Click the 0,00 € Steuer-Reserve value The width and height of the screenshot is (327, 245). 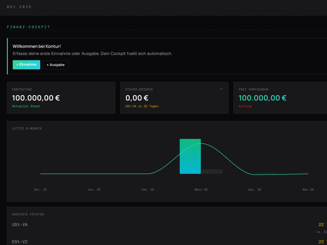click(137, 98)
